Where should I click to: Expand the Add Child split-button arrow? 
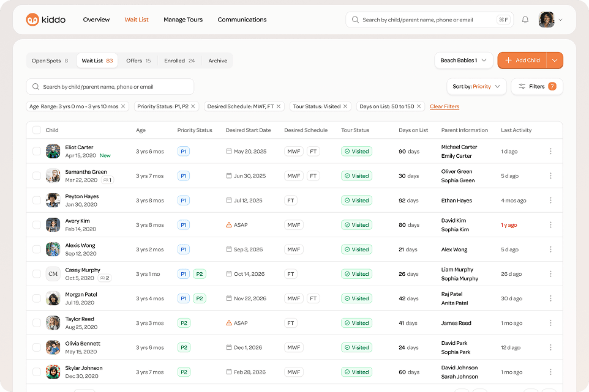[555, 61]
